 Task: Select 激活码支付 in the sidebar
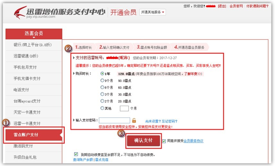34,146
